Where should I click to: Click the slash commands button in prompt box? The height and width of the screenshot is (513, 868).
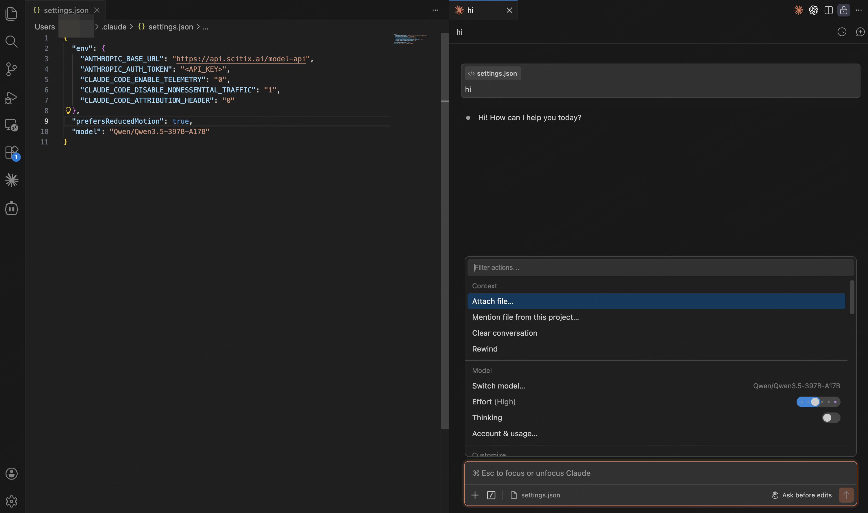tap(491, 495)
